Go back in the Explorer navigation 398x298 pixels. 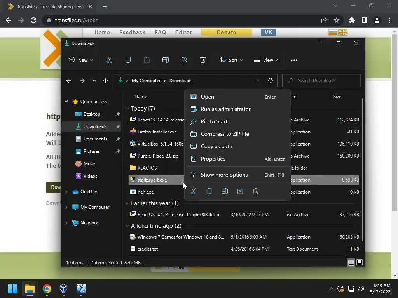(x=68, y=81)
